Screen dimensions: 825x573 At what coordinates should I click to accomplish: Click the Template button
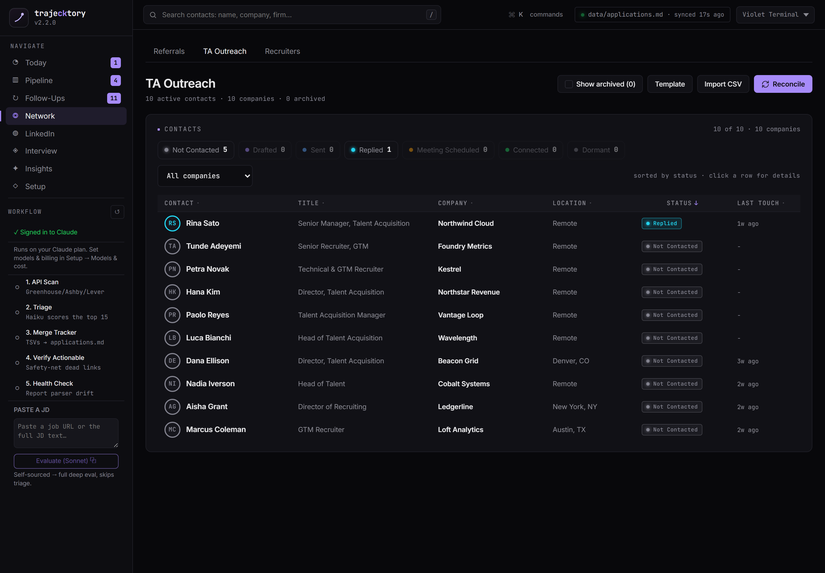pos(670,84)
